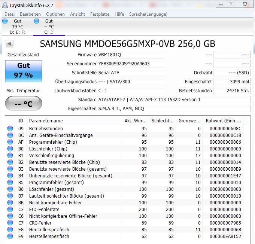Image resolution: width=255 pixels, height=244 pixels.
Task: Click status orb of CRC-Fehler row
Action: pos(10,223)
